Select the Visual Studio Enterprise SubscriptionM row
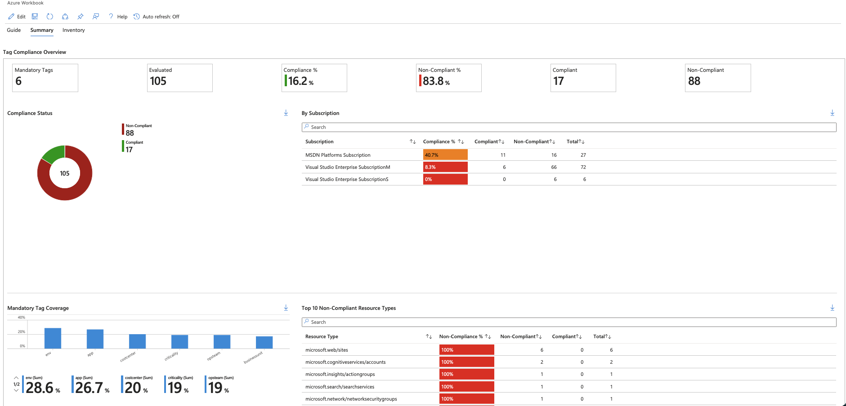The image size is (846, 406). pos(569,167)
